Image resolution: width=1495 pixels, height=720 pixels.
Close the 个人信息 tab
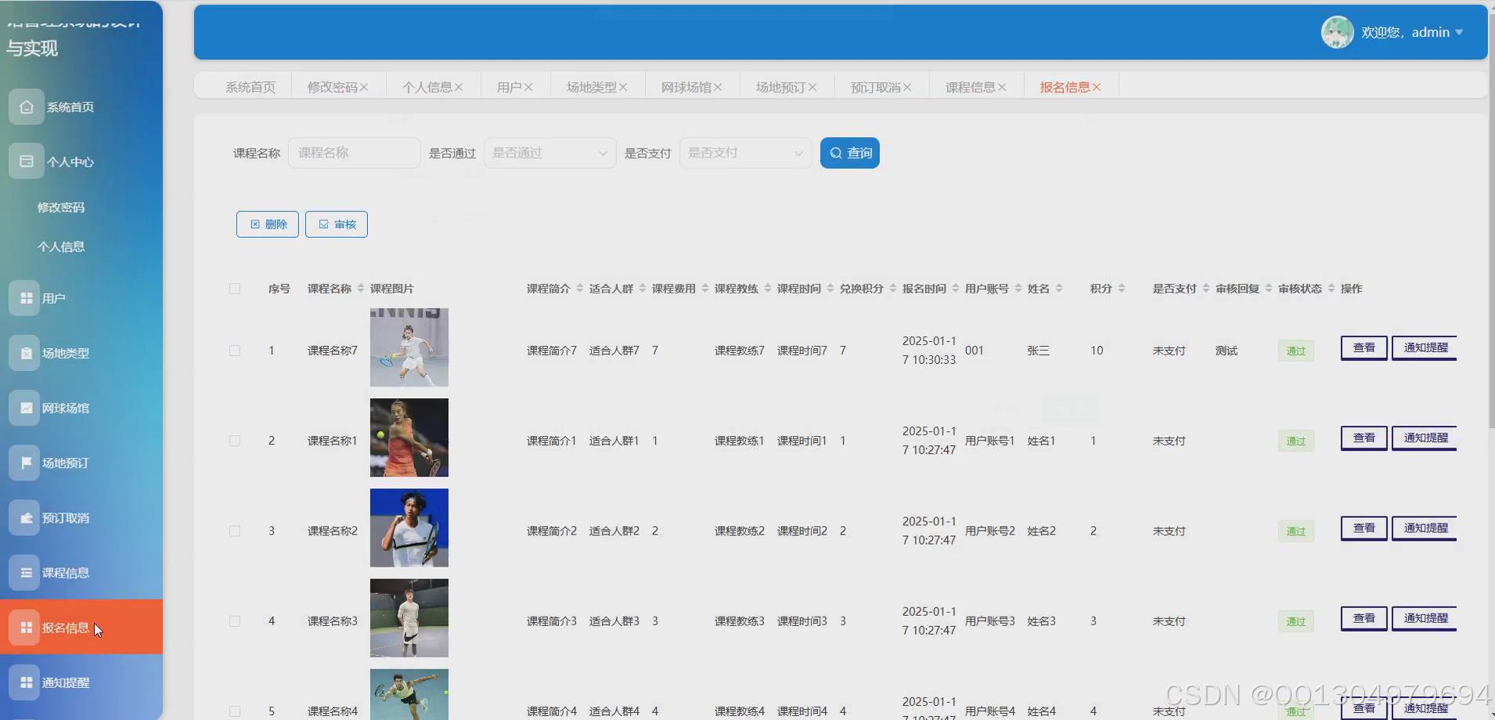pos(459,88)
